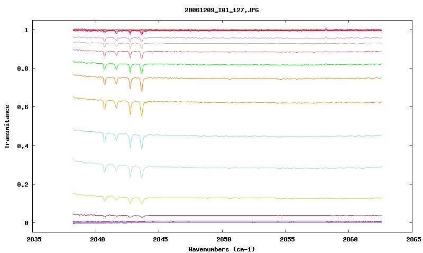This screenshot has height=253, width=423.
Task: Click the x-axis tick label 2840
Action: click(97, 239)
